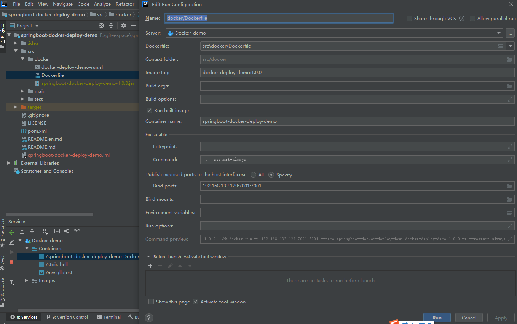Click the Deploy arrow icon in Services
Image resolution: width=517 pixels, height=324 pixels.
pos(11,232)
